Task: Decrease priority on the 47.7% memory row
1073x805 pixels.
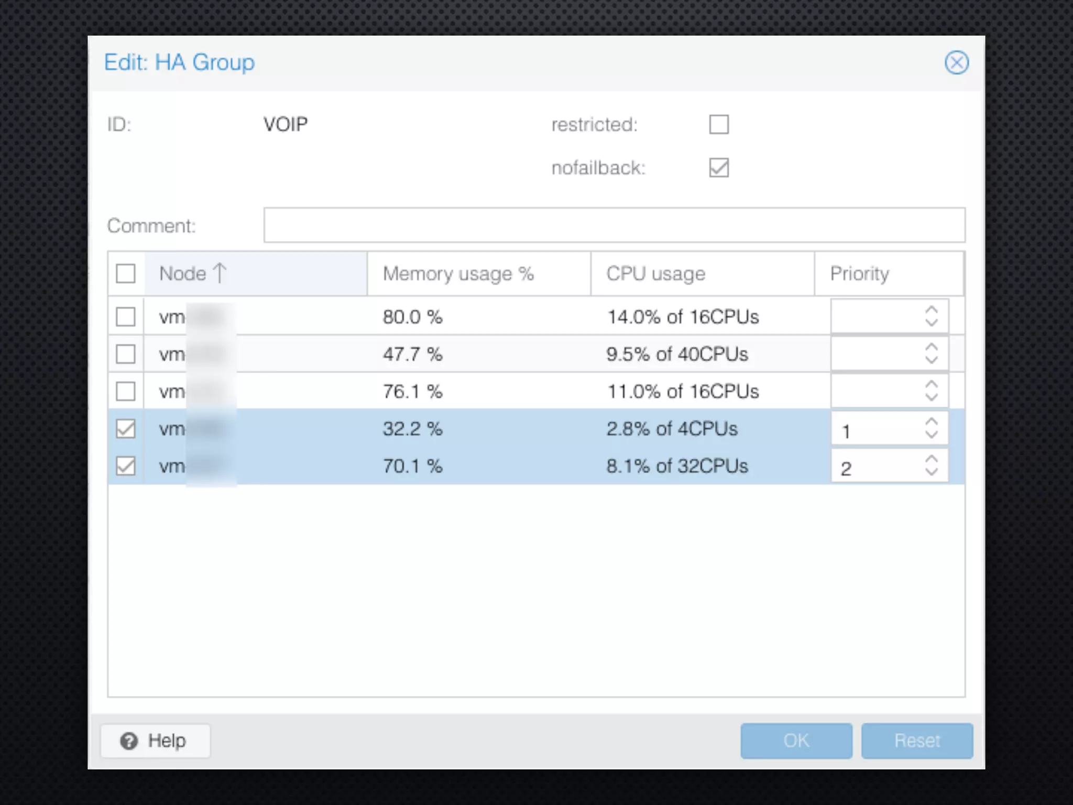Action: (931, 360)
